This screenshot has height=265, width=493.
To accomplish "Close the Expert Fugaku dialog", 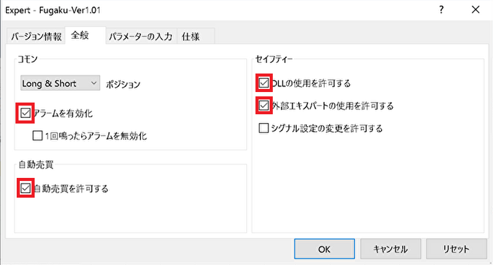I will click(x=475, y=10).
